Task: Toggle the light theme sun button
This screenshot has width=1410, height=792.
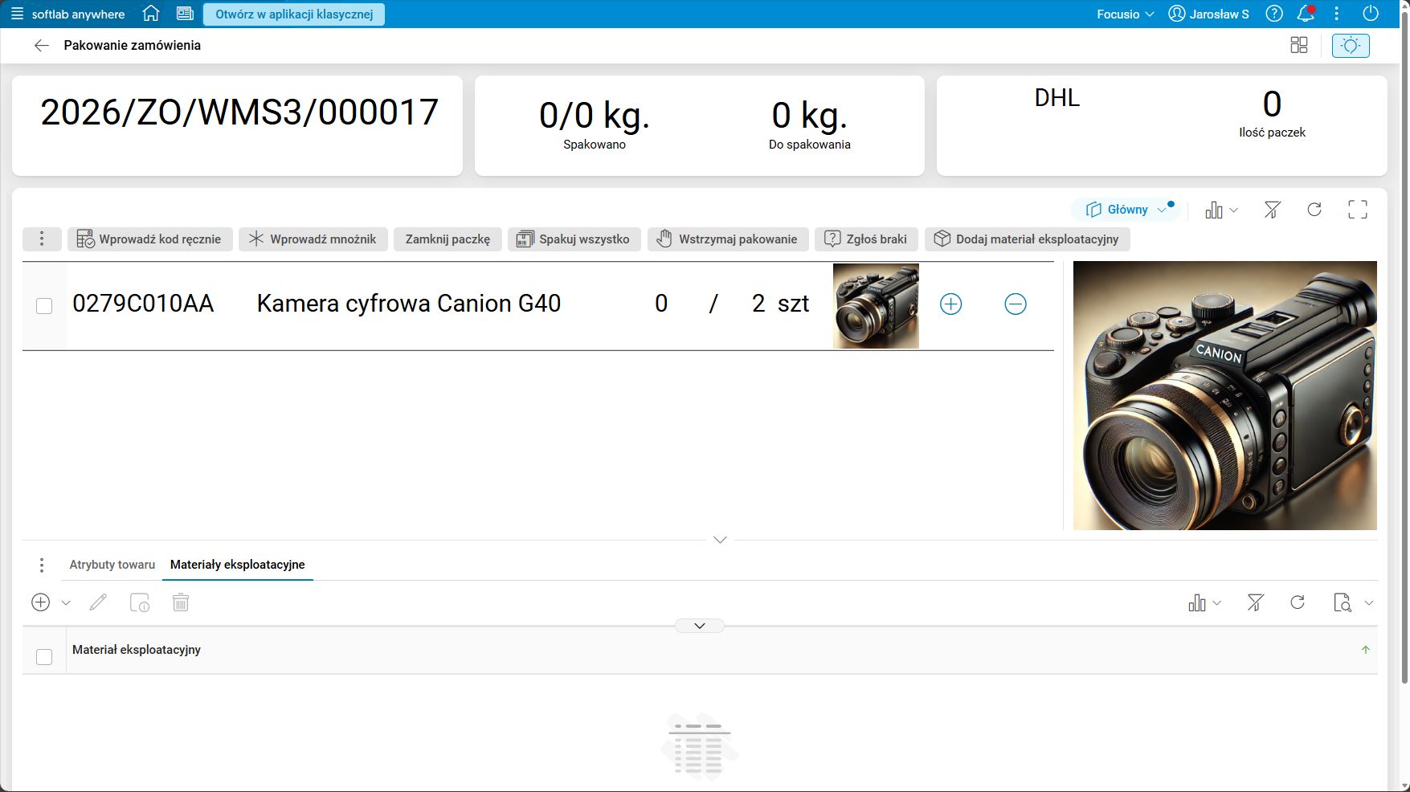Action: [1351, 46]
